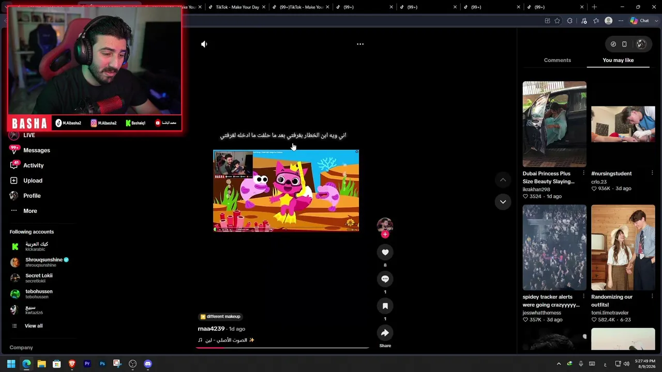Open Brave browser from the taskbar
The image size is (662, 372).
coord(72,364)
